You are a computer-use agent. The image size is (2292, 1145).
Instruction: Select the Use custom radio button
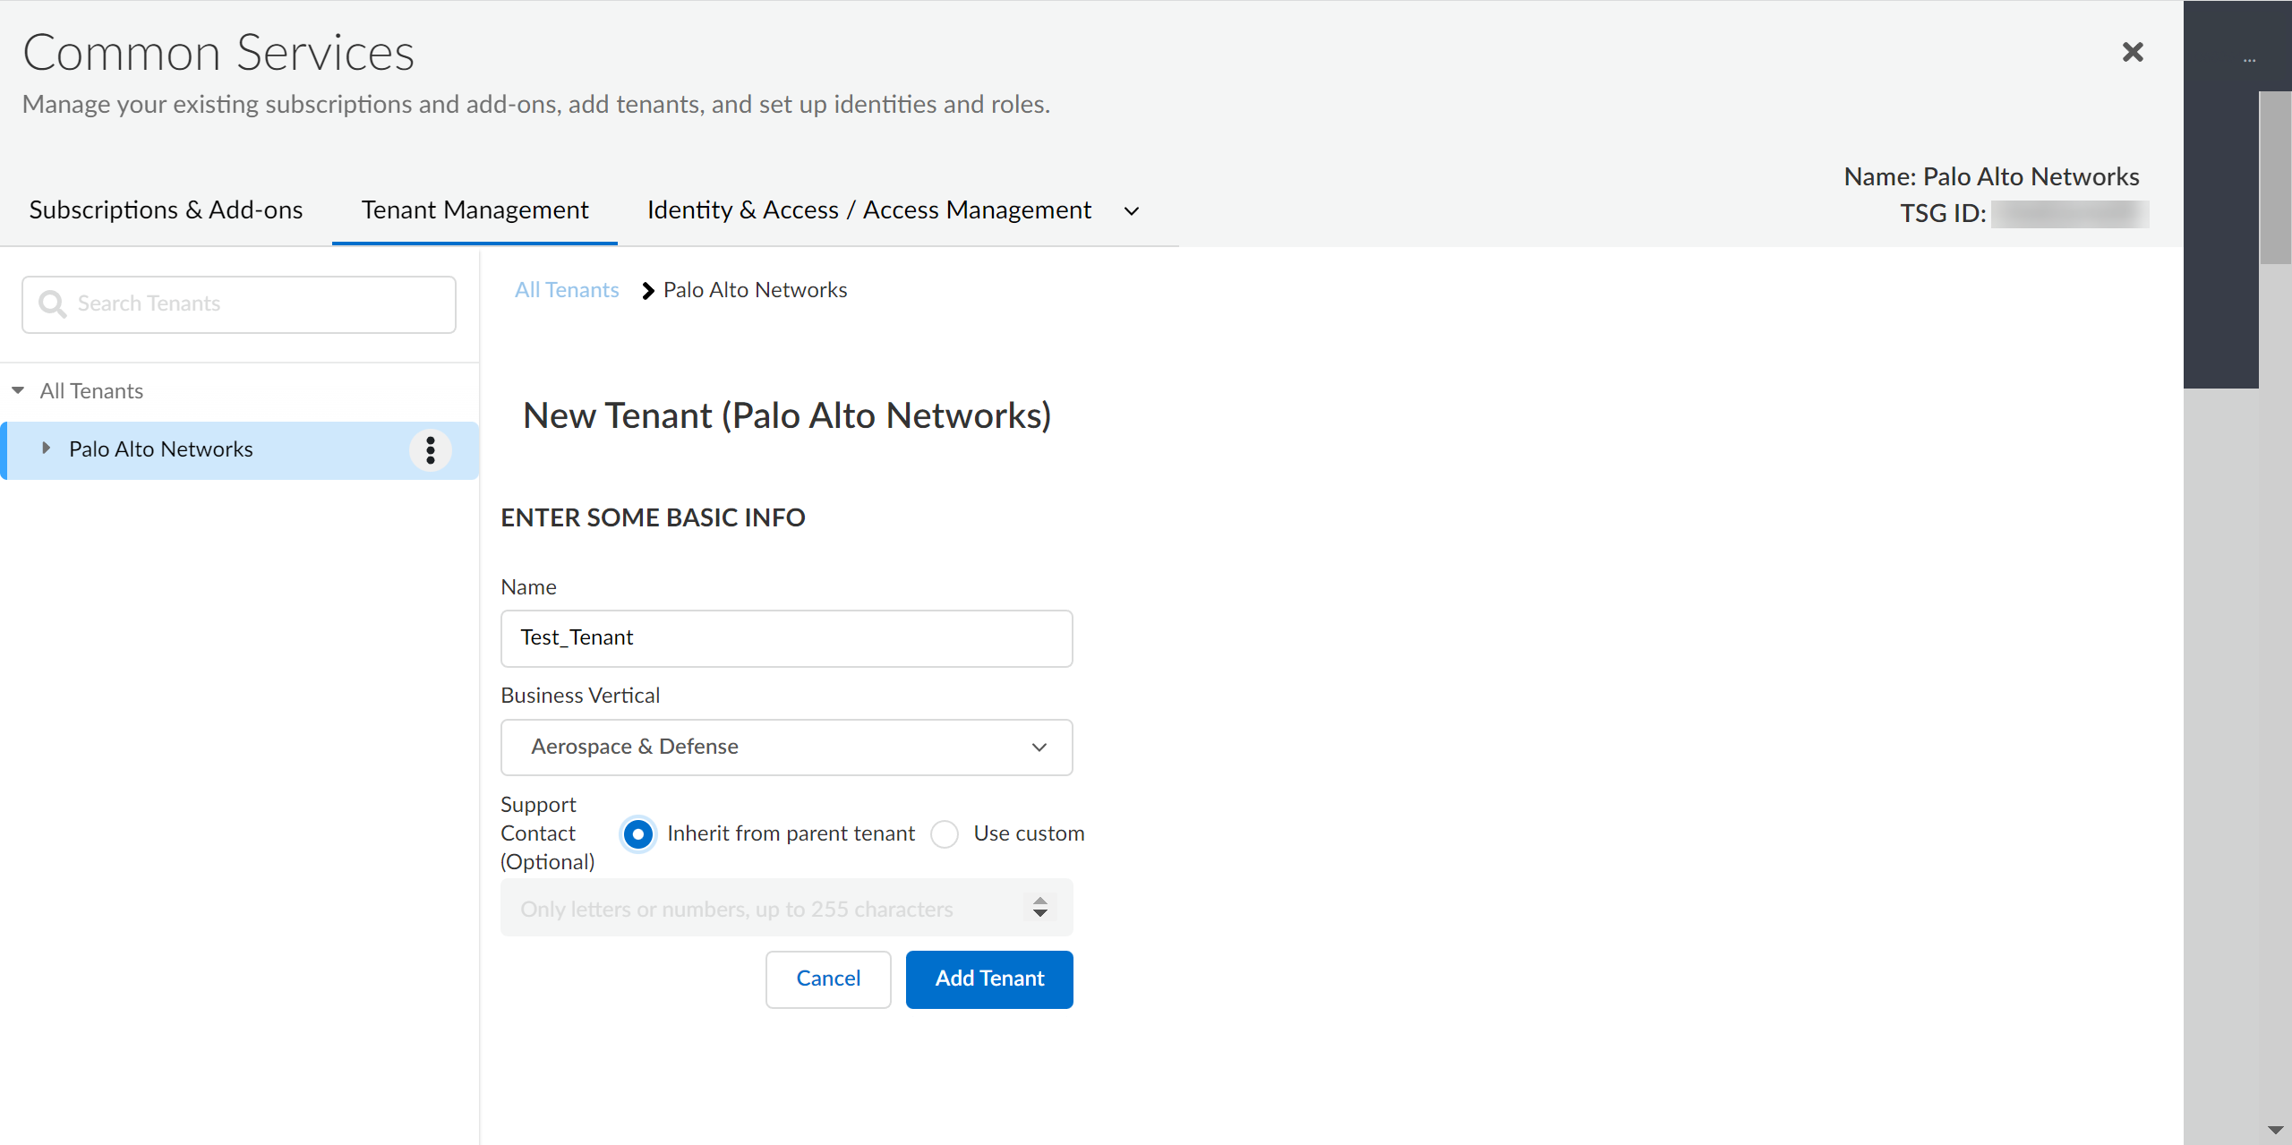[x=945, y=834]
